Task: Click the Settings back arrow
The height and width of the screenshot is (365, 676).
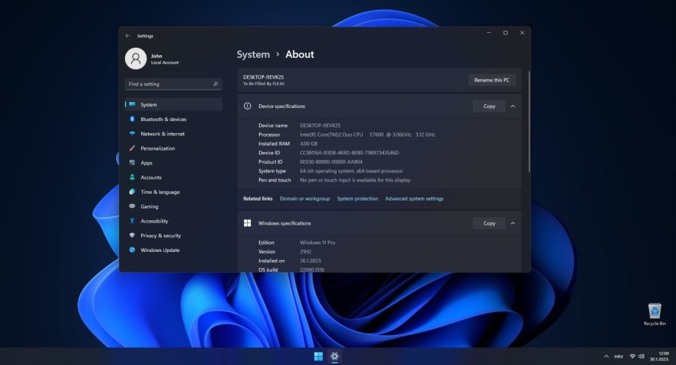Action: click(128, 36)
